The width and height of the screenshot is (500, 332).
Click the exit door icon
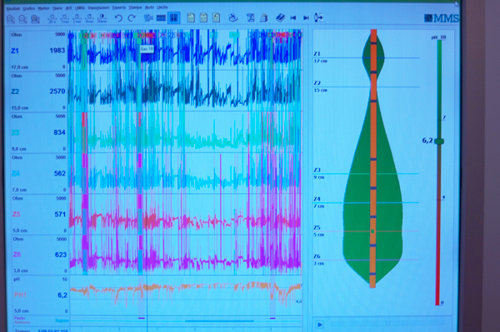click(x=318, y=17)
